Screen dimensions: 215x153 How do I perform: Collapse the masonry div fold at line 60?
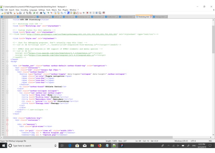[x=7, y=124]
